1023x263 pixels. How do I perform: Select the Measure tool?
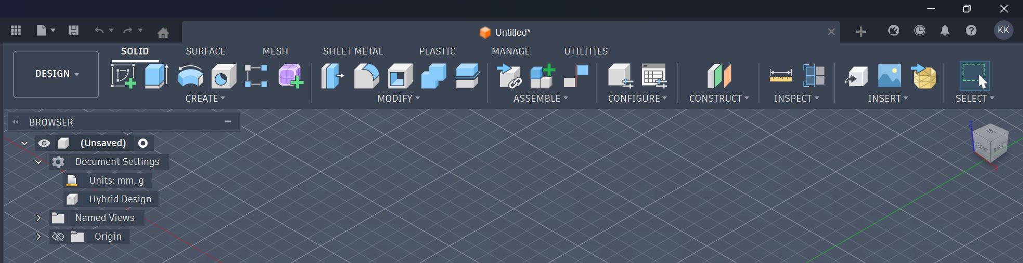pos(781,76)
